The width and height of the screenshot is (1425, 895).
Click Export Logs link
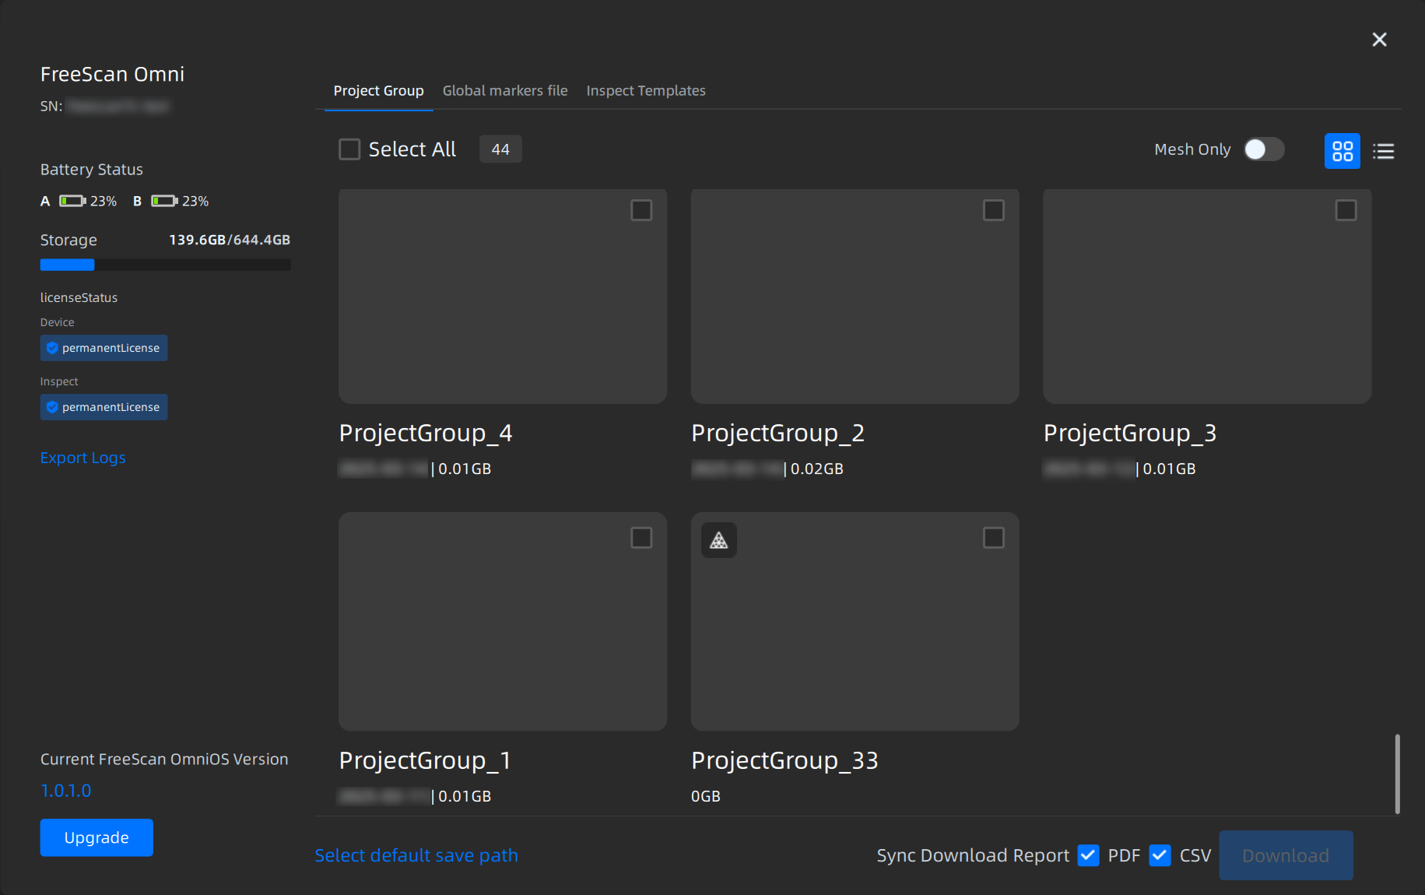(x=82, y=458)
